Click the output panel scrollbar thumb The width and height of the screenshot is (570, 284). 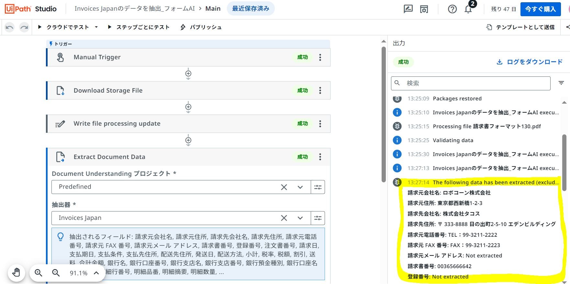coord(564,163)
